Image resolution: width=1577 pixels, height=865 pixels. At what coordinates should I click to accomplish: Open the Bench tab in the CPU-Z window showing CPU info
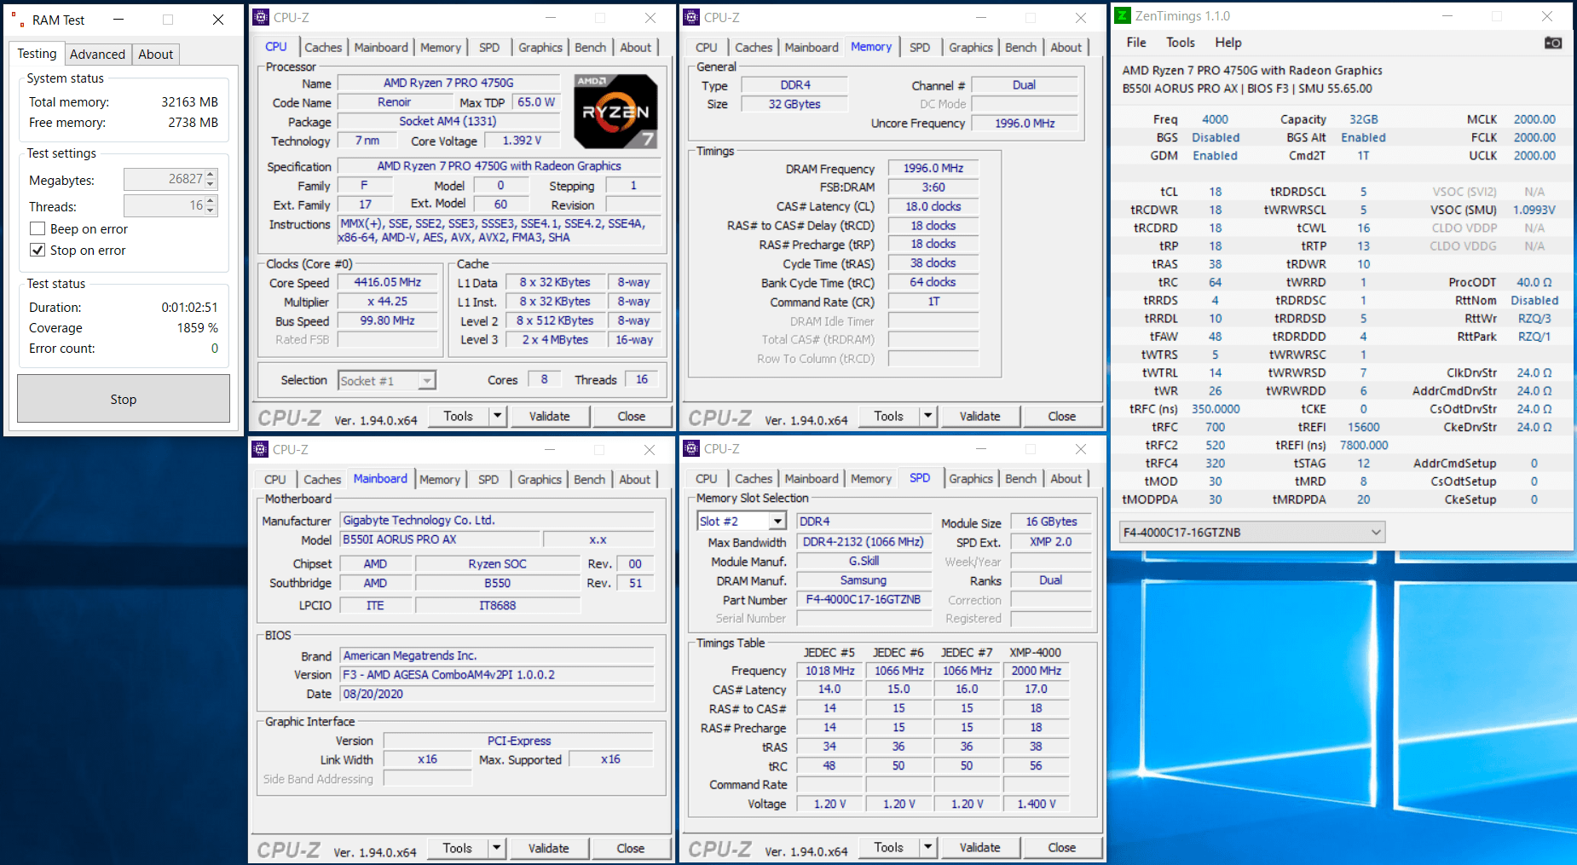tap(591, 48)
